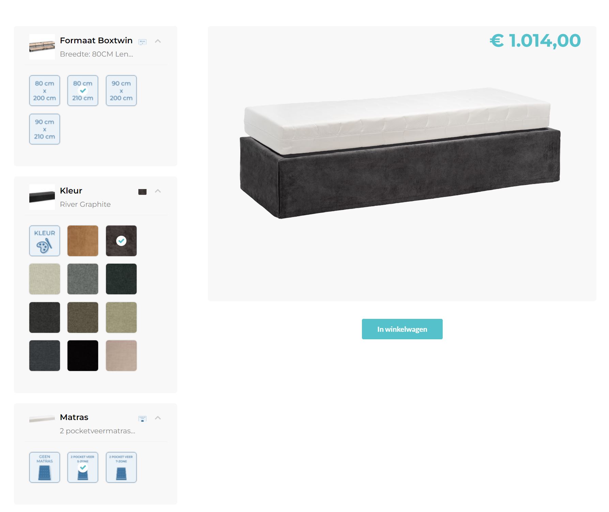Collapse the Kleur section chevron
609x512 pixels.
(x=158, y=191)
